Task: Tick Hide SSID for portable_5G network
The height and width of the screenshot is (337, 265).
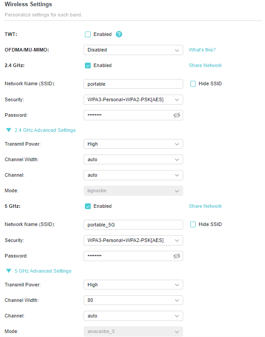Action: [x=193, y=224]
